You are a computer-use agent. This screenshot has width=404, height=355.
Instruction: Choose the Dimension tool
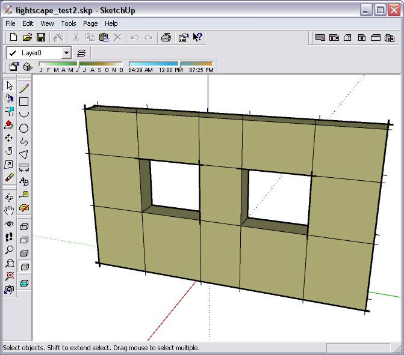(x=24, y=168)
